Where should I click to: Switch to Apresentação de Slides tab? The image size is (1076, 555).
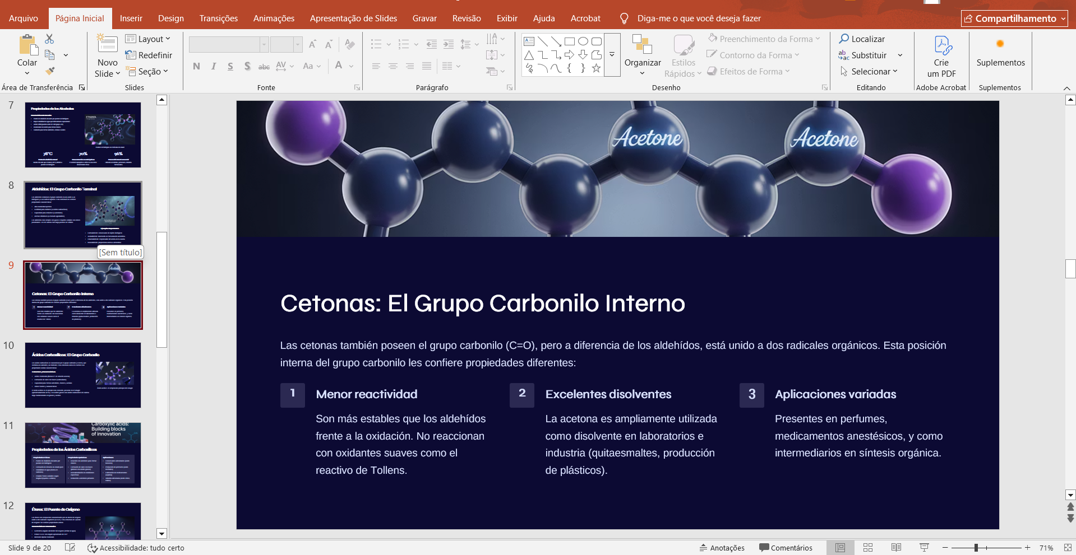click(x=353, y=18)
